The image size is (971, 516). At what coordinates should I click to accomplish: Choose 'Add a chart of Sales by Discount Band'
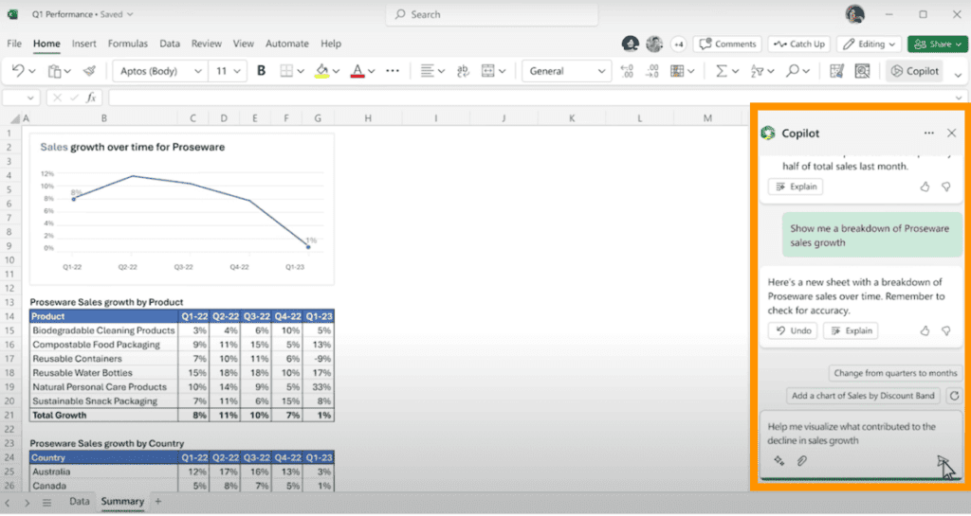[863, 396]
